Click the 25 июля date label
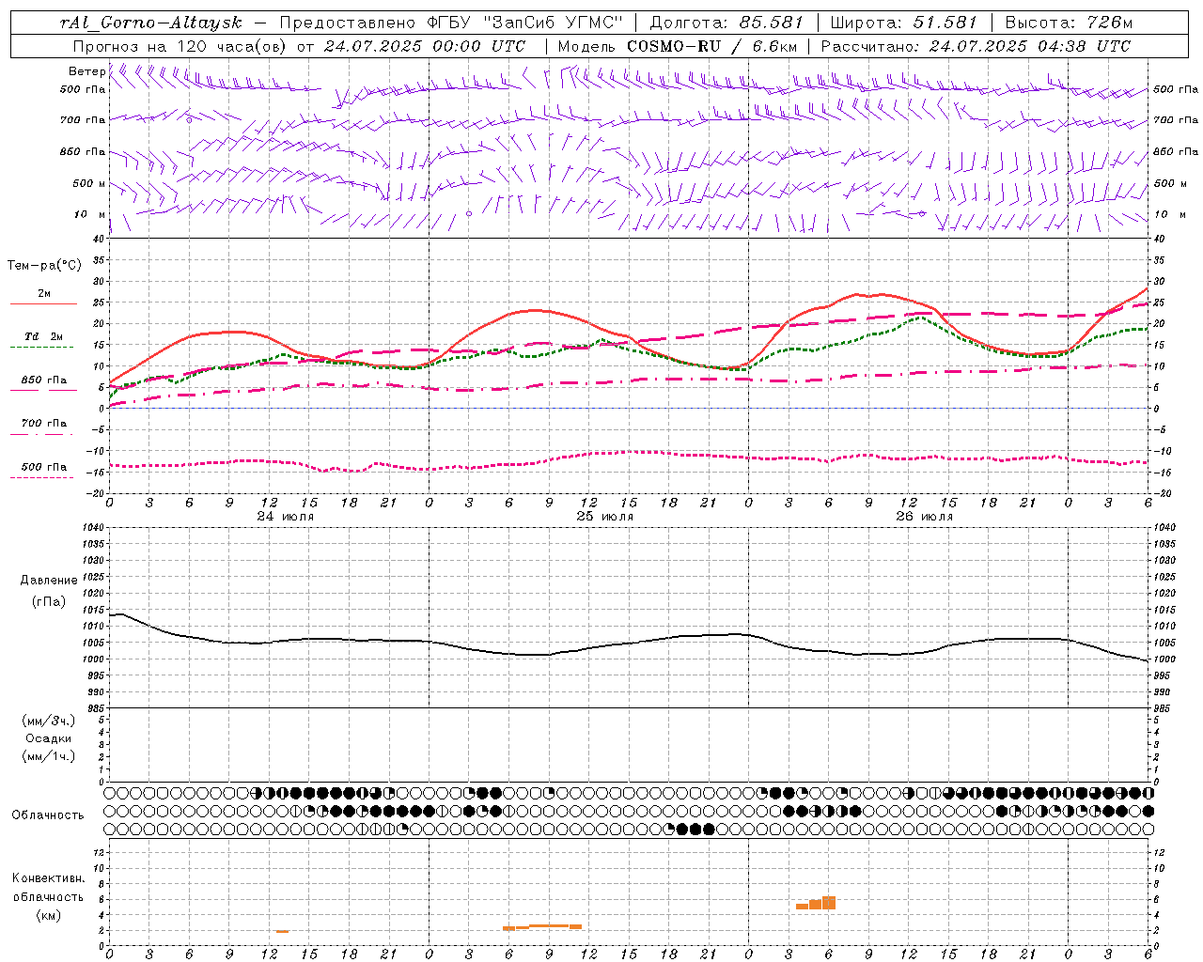The width and height of the screenshot is (1203, 962). [x=604, y=517]
